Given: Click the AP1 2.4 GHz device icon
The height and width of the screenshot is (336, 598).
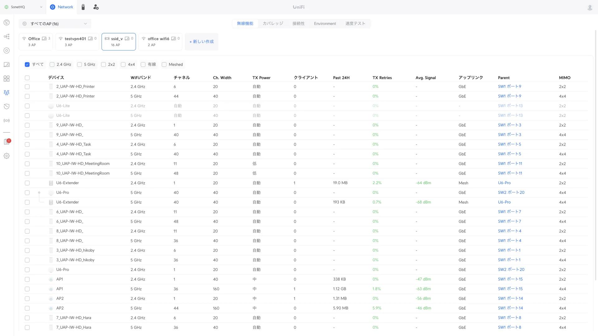Looking at the screenshot, I should click(x=51, y=279).
